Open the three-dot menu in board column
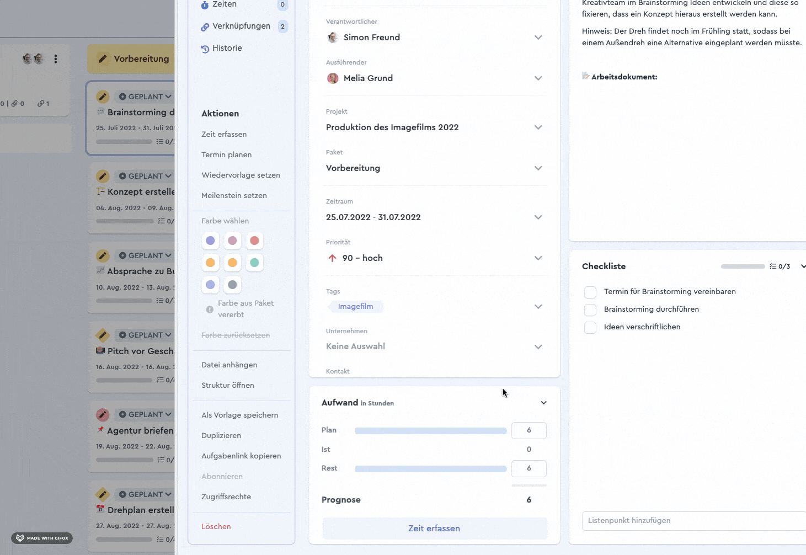Image resolution: width=806 pixels, height=555 pixels. pyautogui.click(x=56, y=58)
